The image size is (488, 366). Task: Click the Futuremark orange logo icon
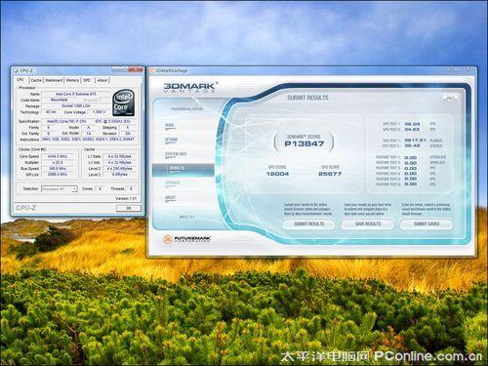click(x=168, y=239)
